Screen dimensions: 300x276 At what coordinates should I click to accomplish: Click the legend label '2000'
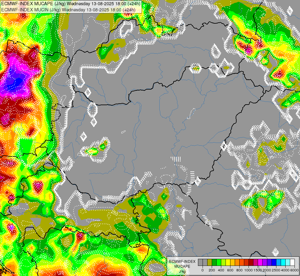[x=267, y=270]
